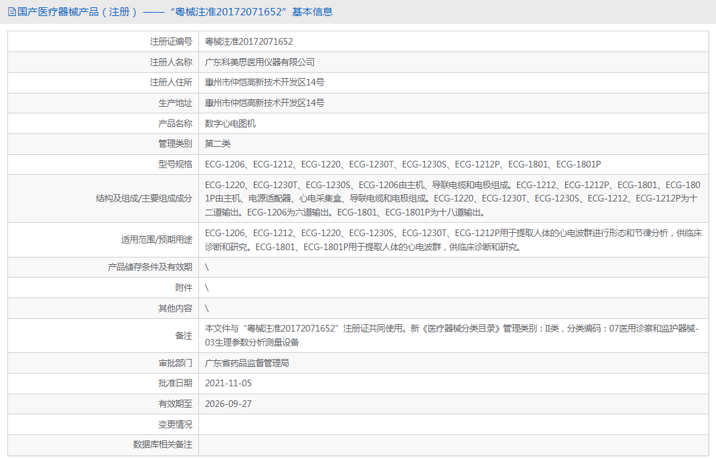This screenshot has height=459, width=716.
Task: Click the 数据库相关备注 label
Action: (162, 444)
